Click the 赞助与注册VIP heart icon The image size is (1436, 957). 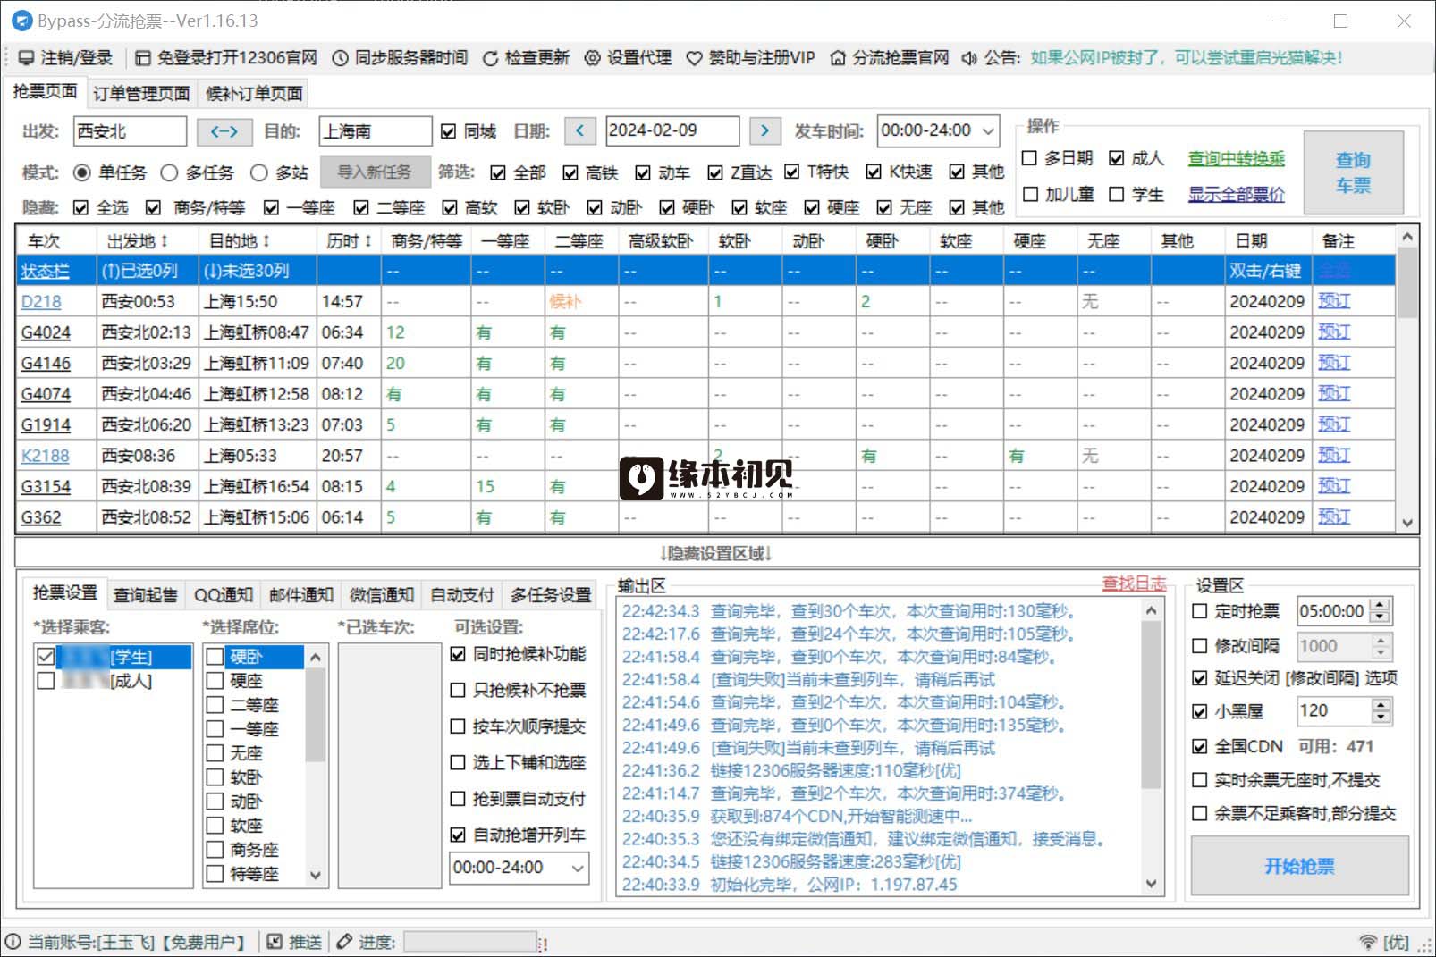[x=694, y=58]
